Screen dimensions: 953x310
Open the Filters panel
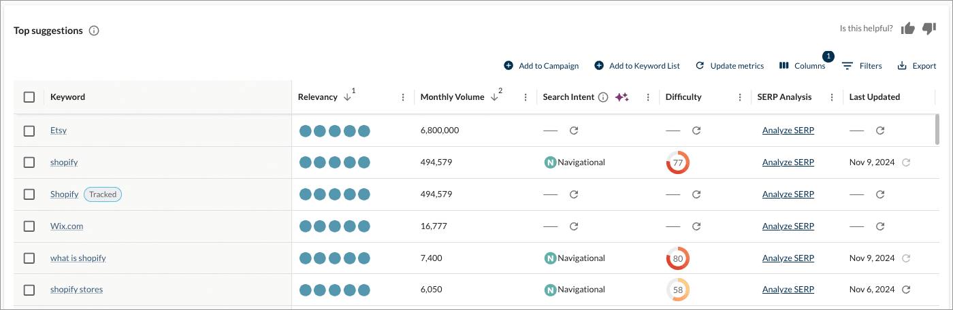click(x=862, y=66)
